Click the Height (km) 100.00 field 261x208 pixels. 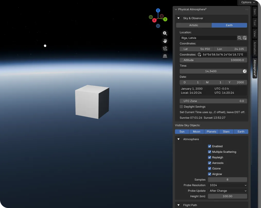tap(227, 196)
